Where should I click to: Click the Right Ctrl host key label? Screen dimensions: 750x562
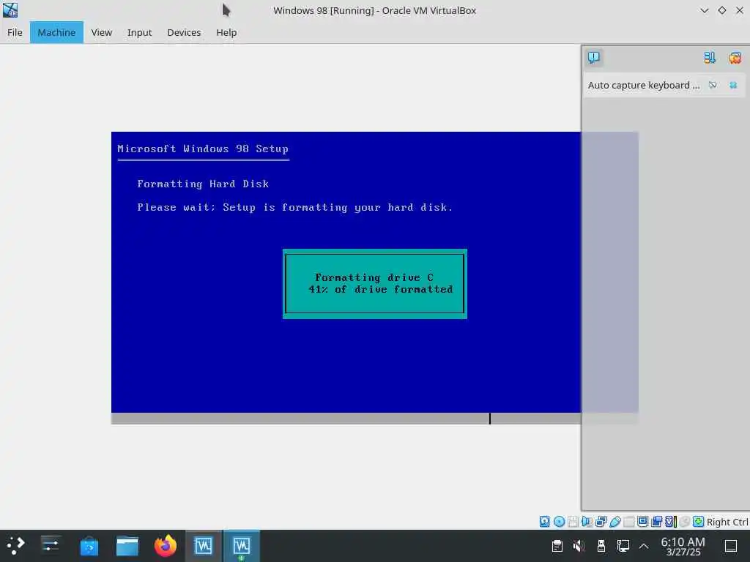coord(727,522)
